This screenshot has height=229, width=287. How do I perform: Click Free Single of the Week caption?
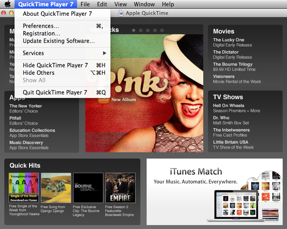[x=24, y=210]
